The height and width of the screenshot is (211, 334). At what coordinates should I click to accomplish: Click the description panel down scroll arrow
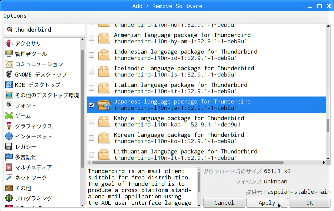[199, 205]
